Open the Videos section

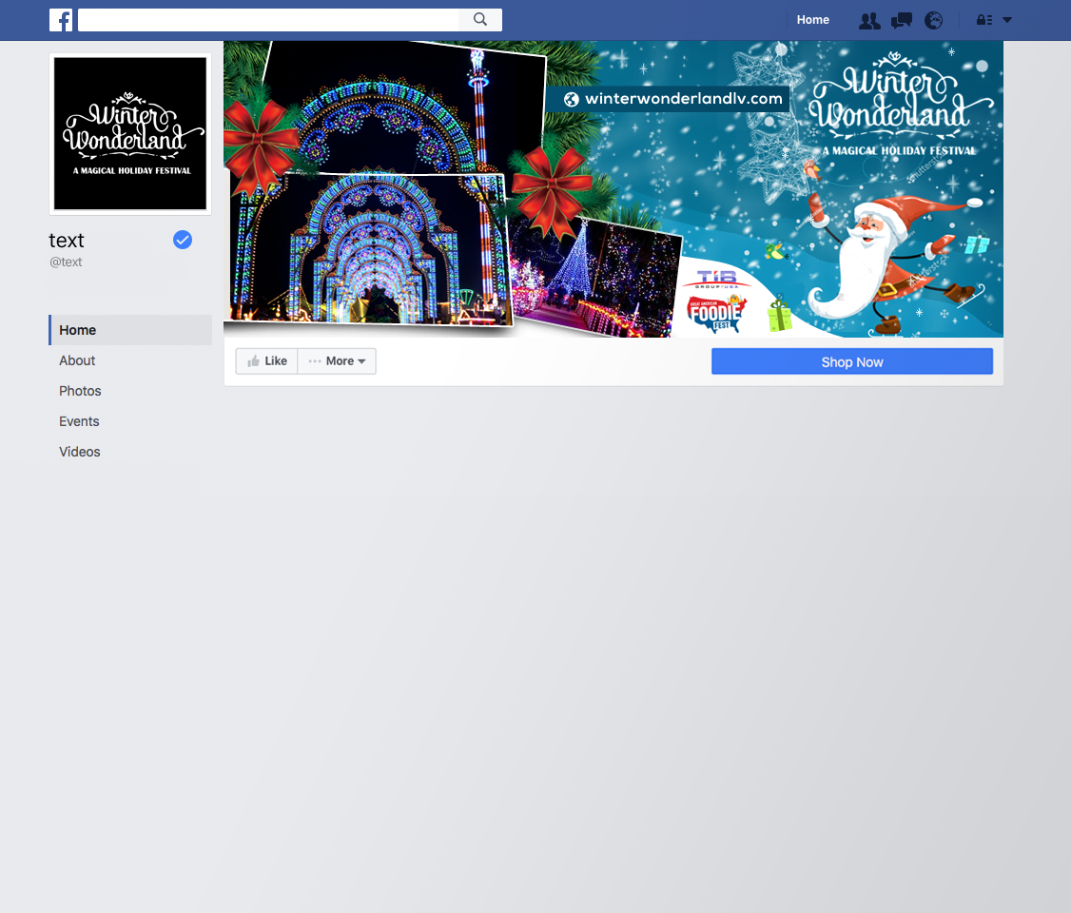79,452
